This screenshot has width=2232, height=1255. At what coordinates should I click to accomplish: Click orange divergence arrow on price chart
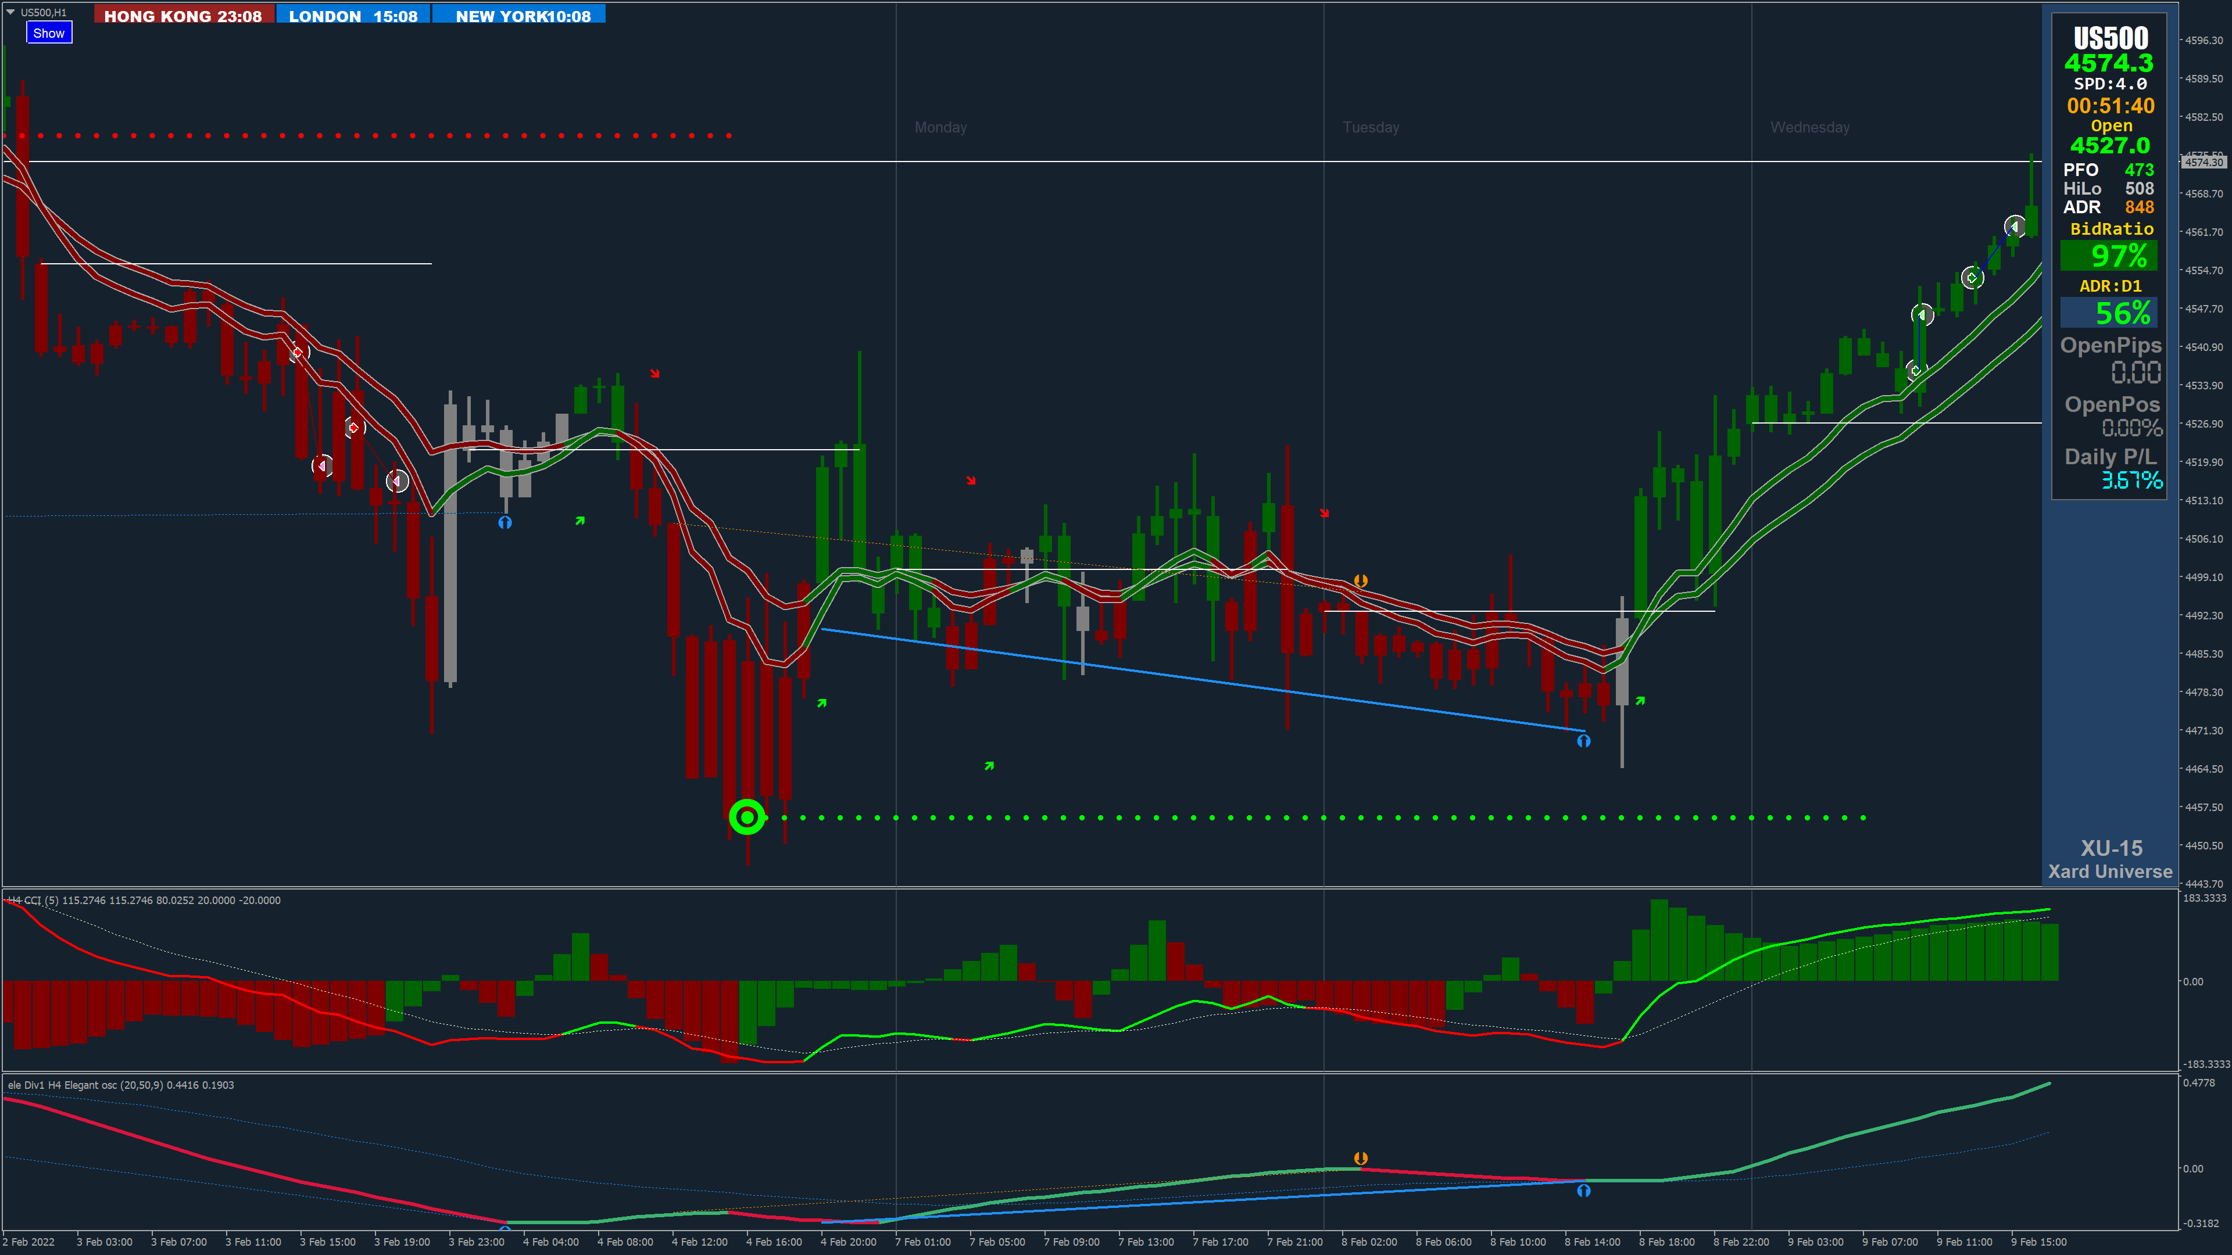(x=1360, y=580)
